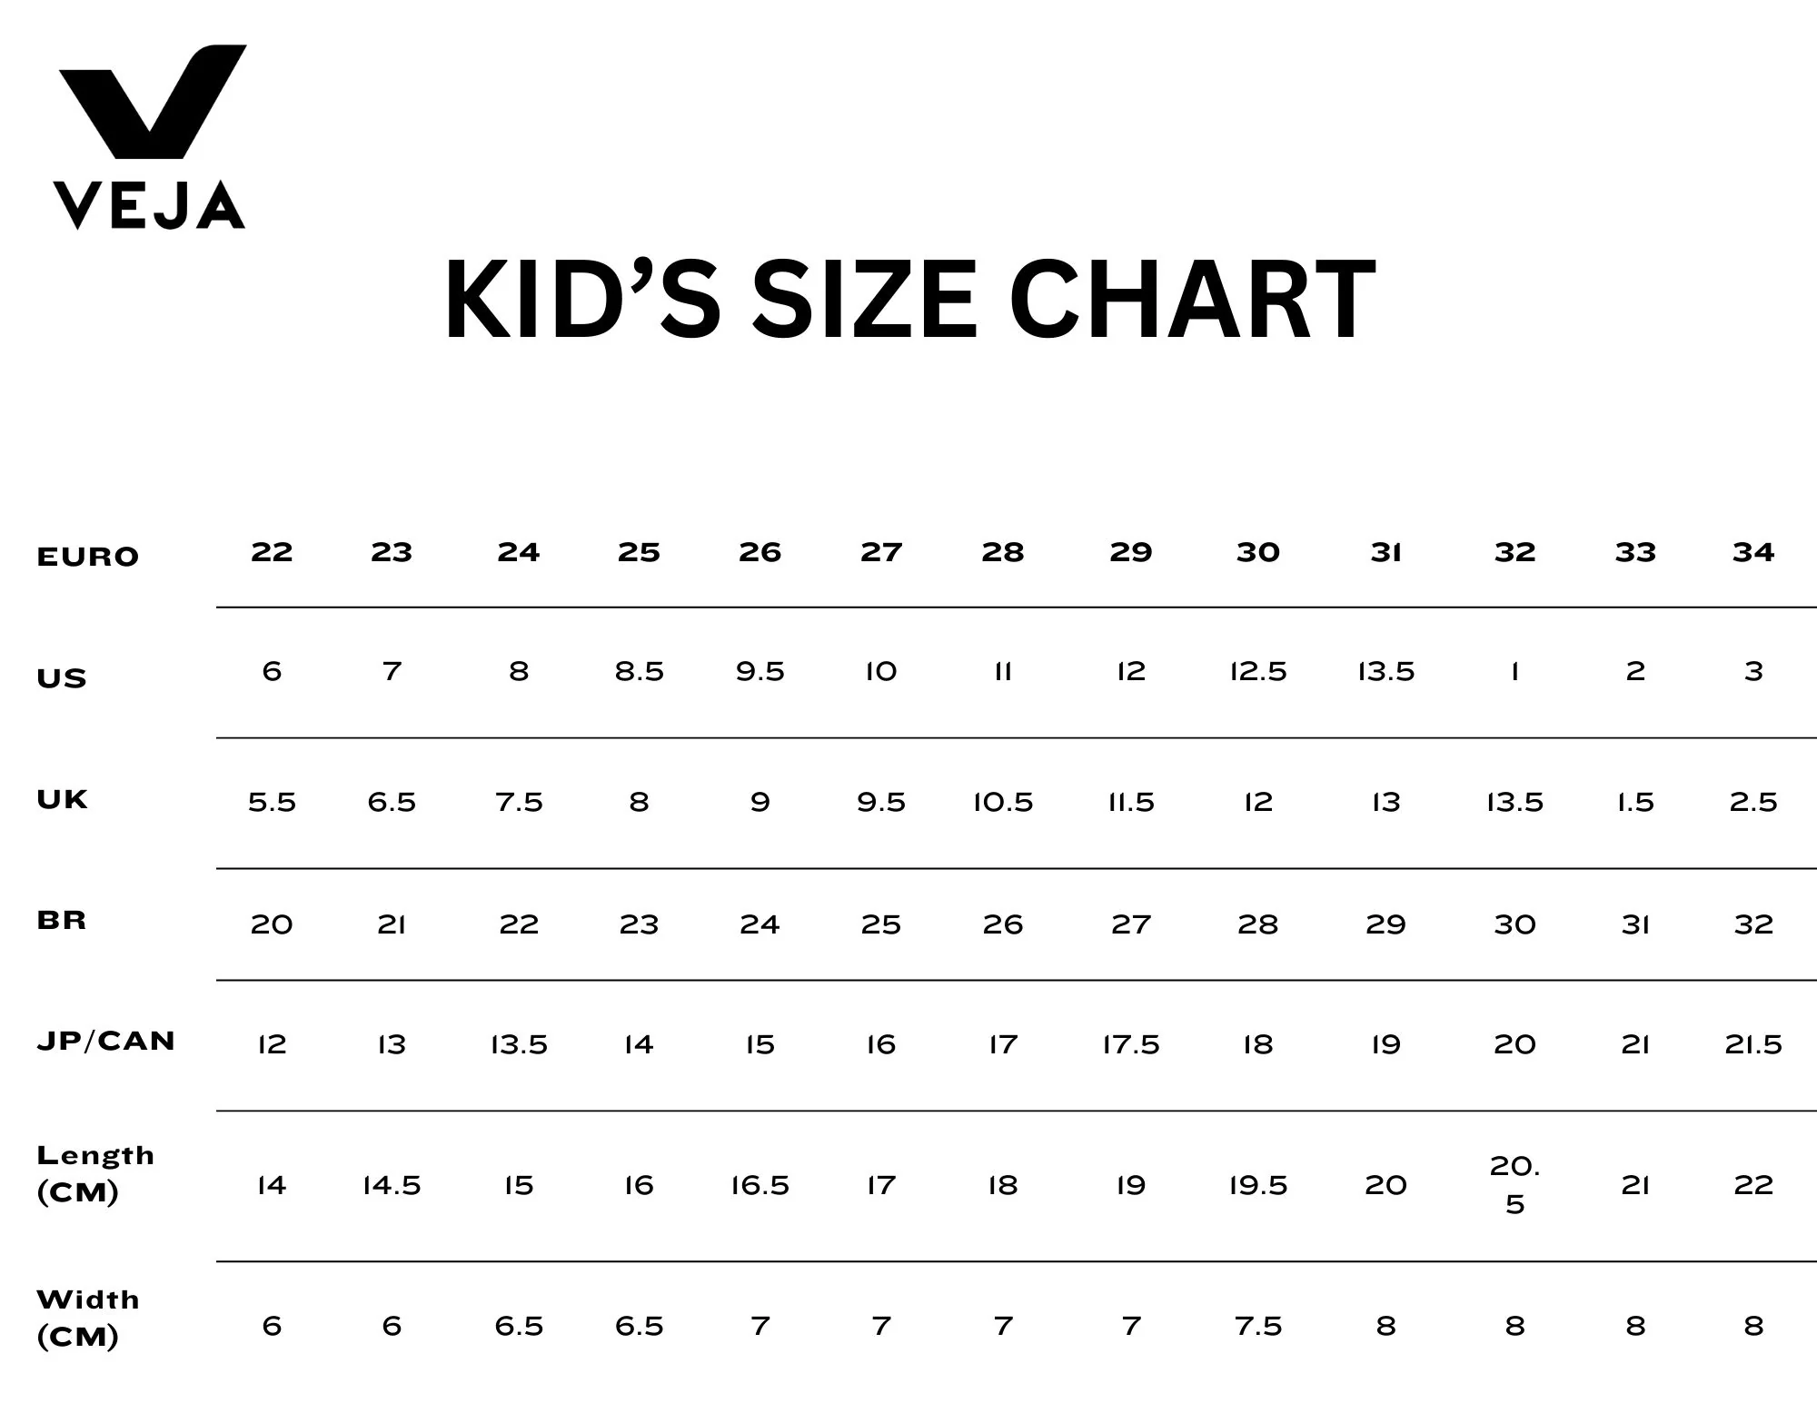This screenshot has height=1403, width=1817.
Task: Click the Width (CM) row label
Action: 88,1318
